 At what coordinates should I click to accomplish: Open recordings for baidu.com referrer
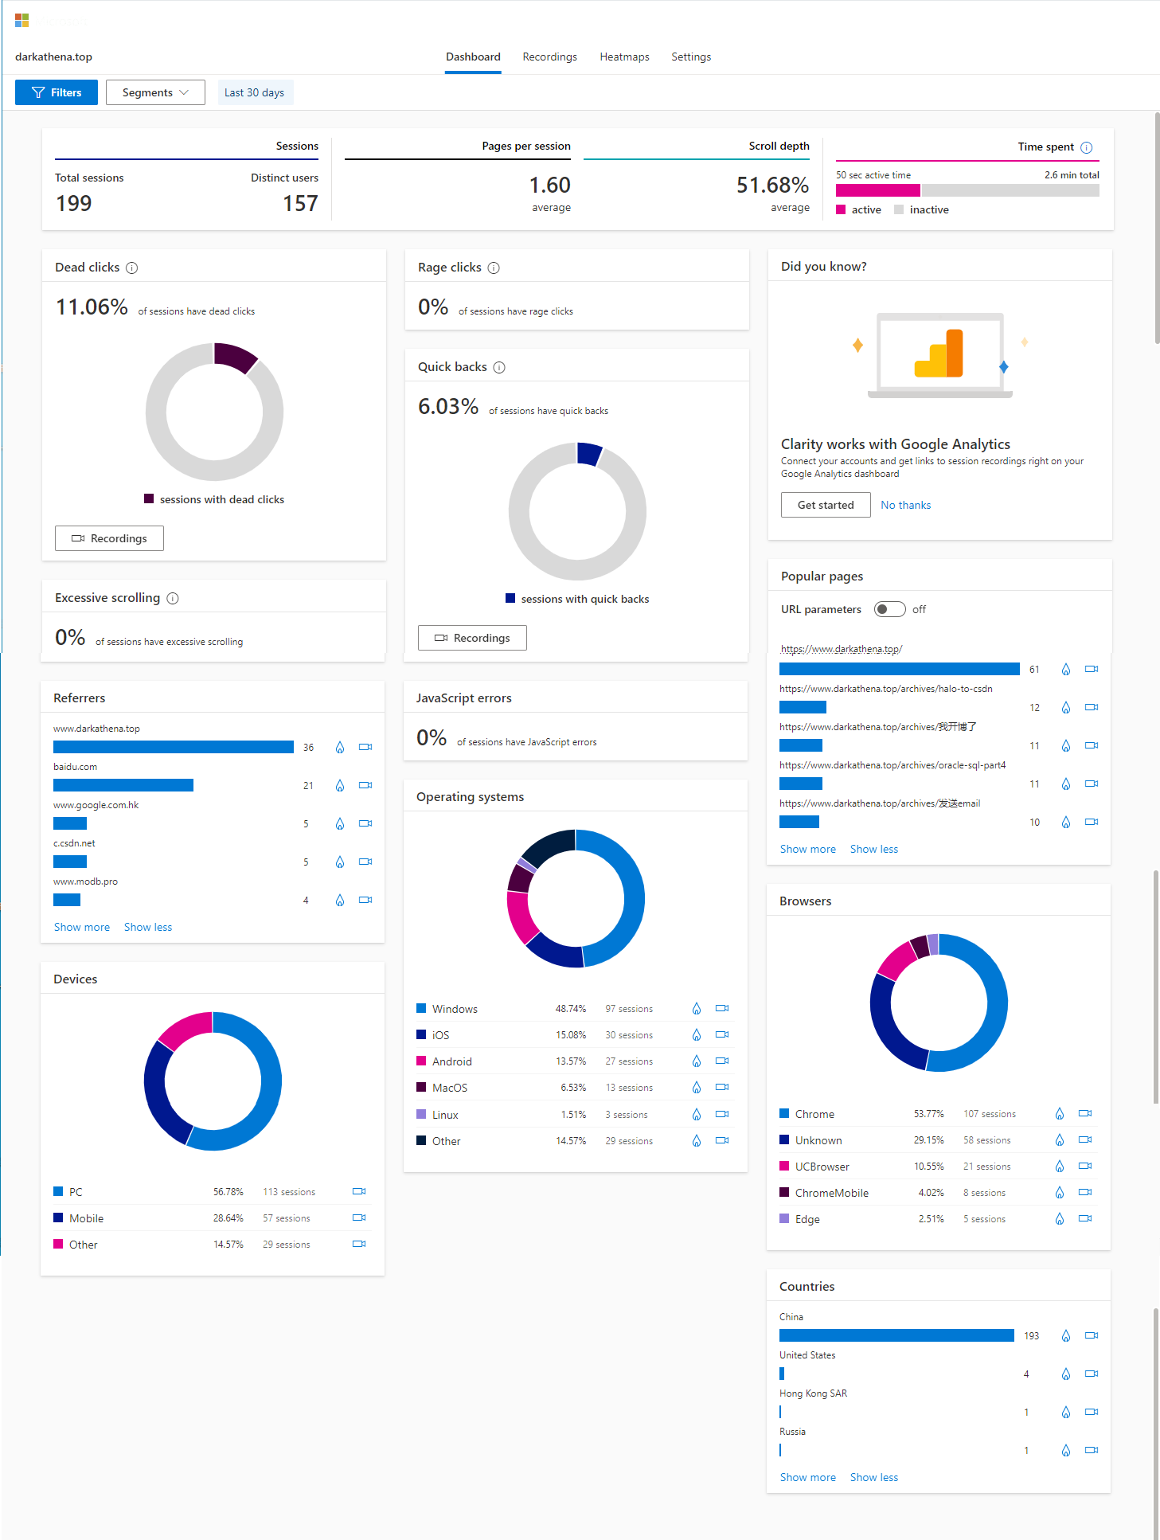click(365, 785)
